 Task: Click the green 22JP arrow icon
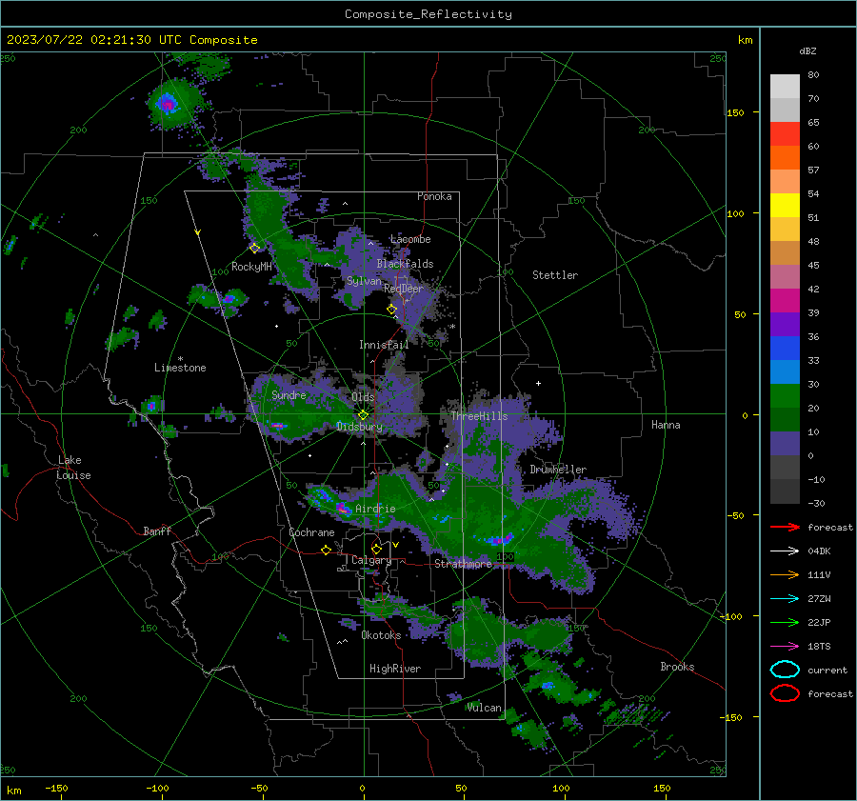pyautogui.click(x=785, y=622)
